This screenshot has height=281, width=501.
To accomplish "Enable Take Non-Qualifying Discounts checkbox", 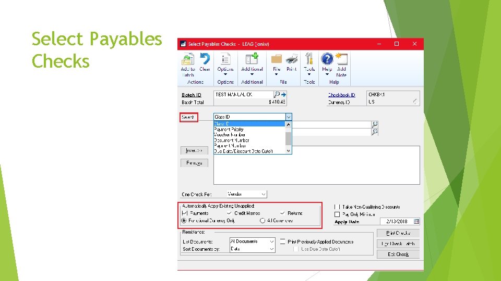I will pyautogui.click(x=337, y=207).
